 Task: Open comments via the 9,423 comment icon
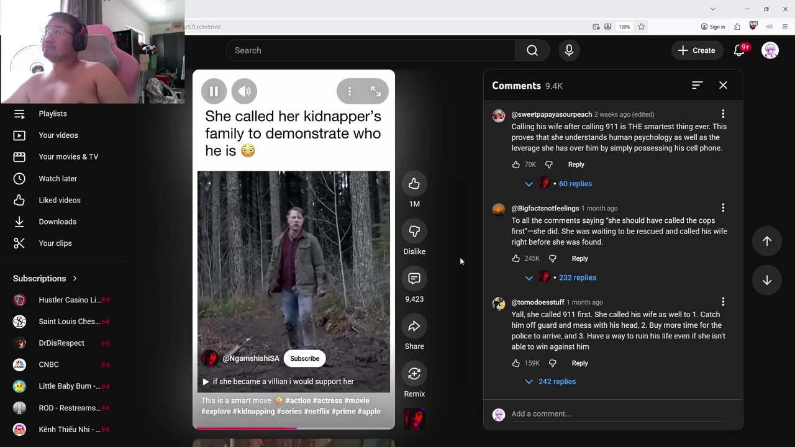pos(414,279)
